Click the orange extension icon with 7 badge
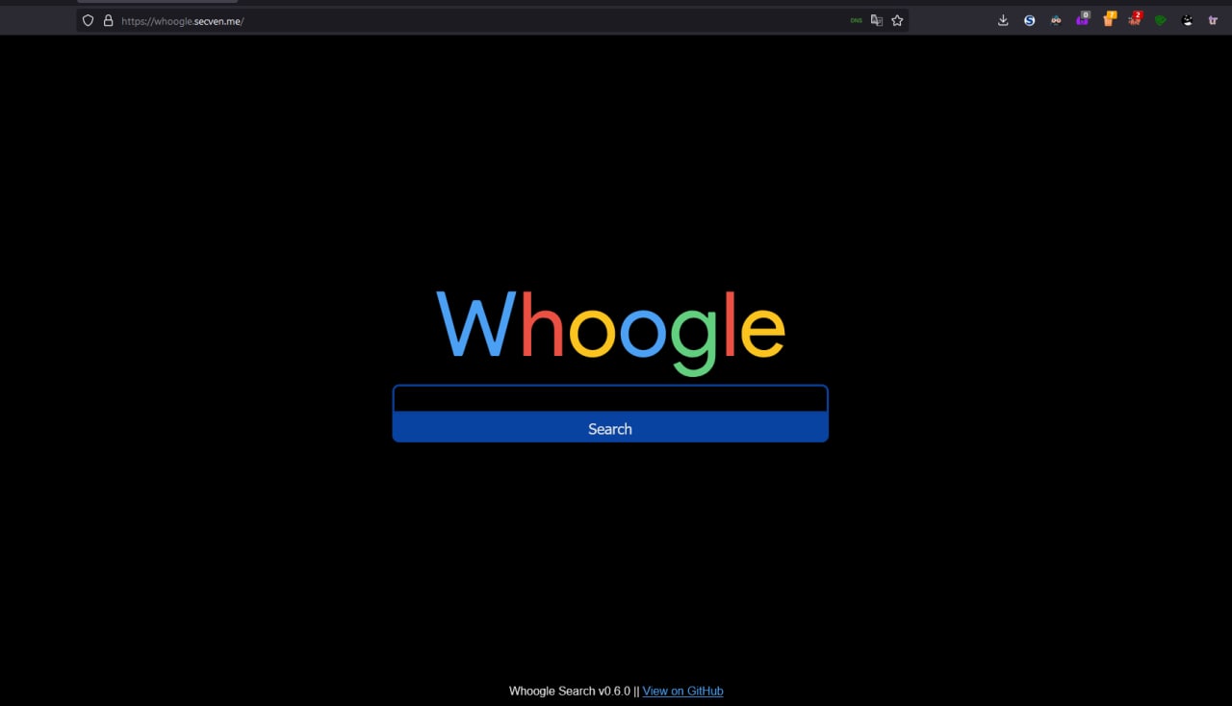 tap(1109, 19)
